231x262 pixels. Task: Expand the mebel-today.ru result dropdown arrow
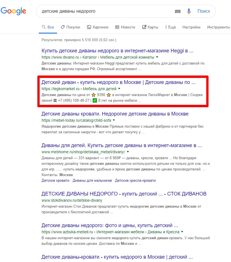114,120
